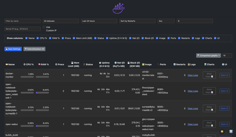Click the UI column header

[x=225, y=64]
